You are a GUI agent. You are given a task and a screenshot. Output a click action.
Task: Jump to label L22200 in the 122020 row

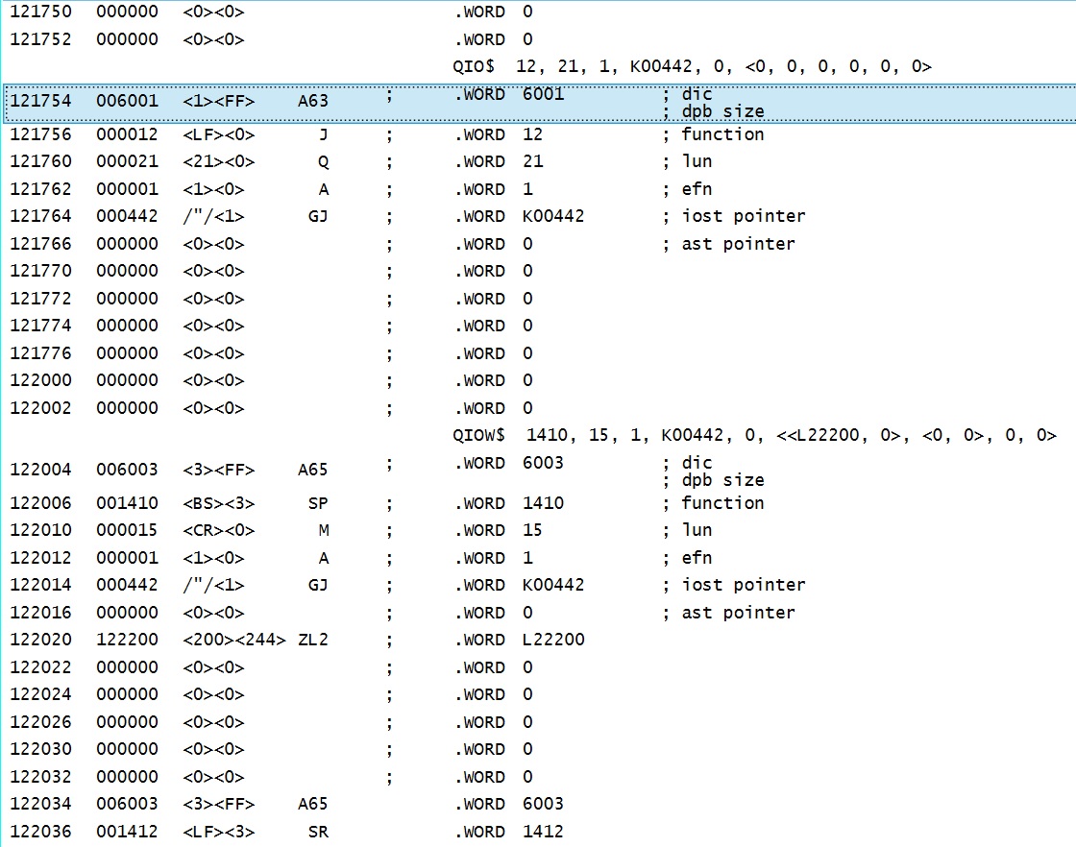pyautogui.click(x=553, y=640)
